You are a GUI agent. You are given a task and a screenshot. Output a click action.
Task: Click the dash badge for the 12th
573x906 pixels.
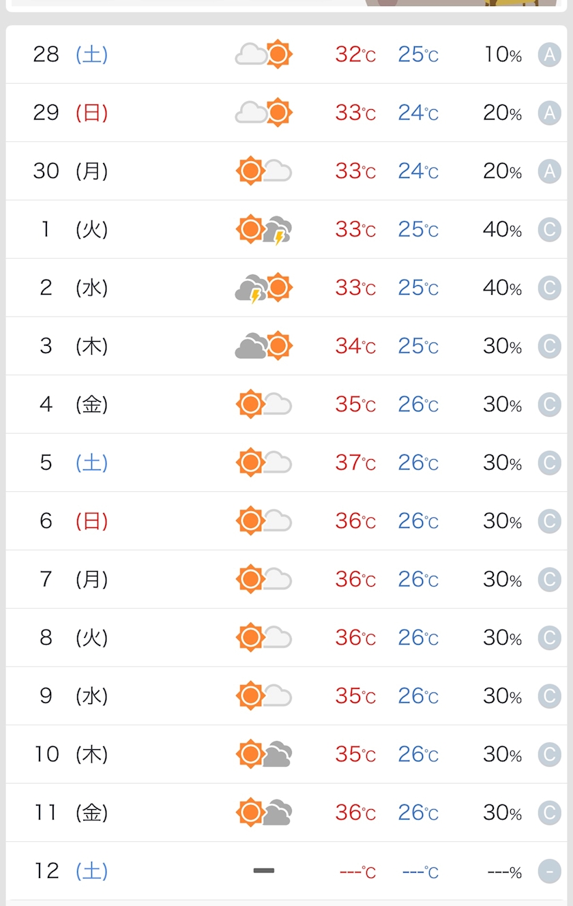coord(549,871)
